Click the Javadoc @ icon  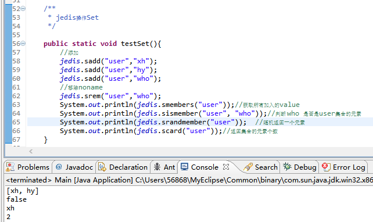point(59,167)
